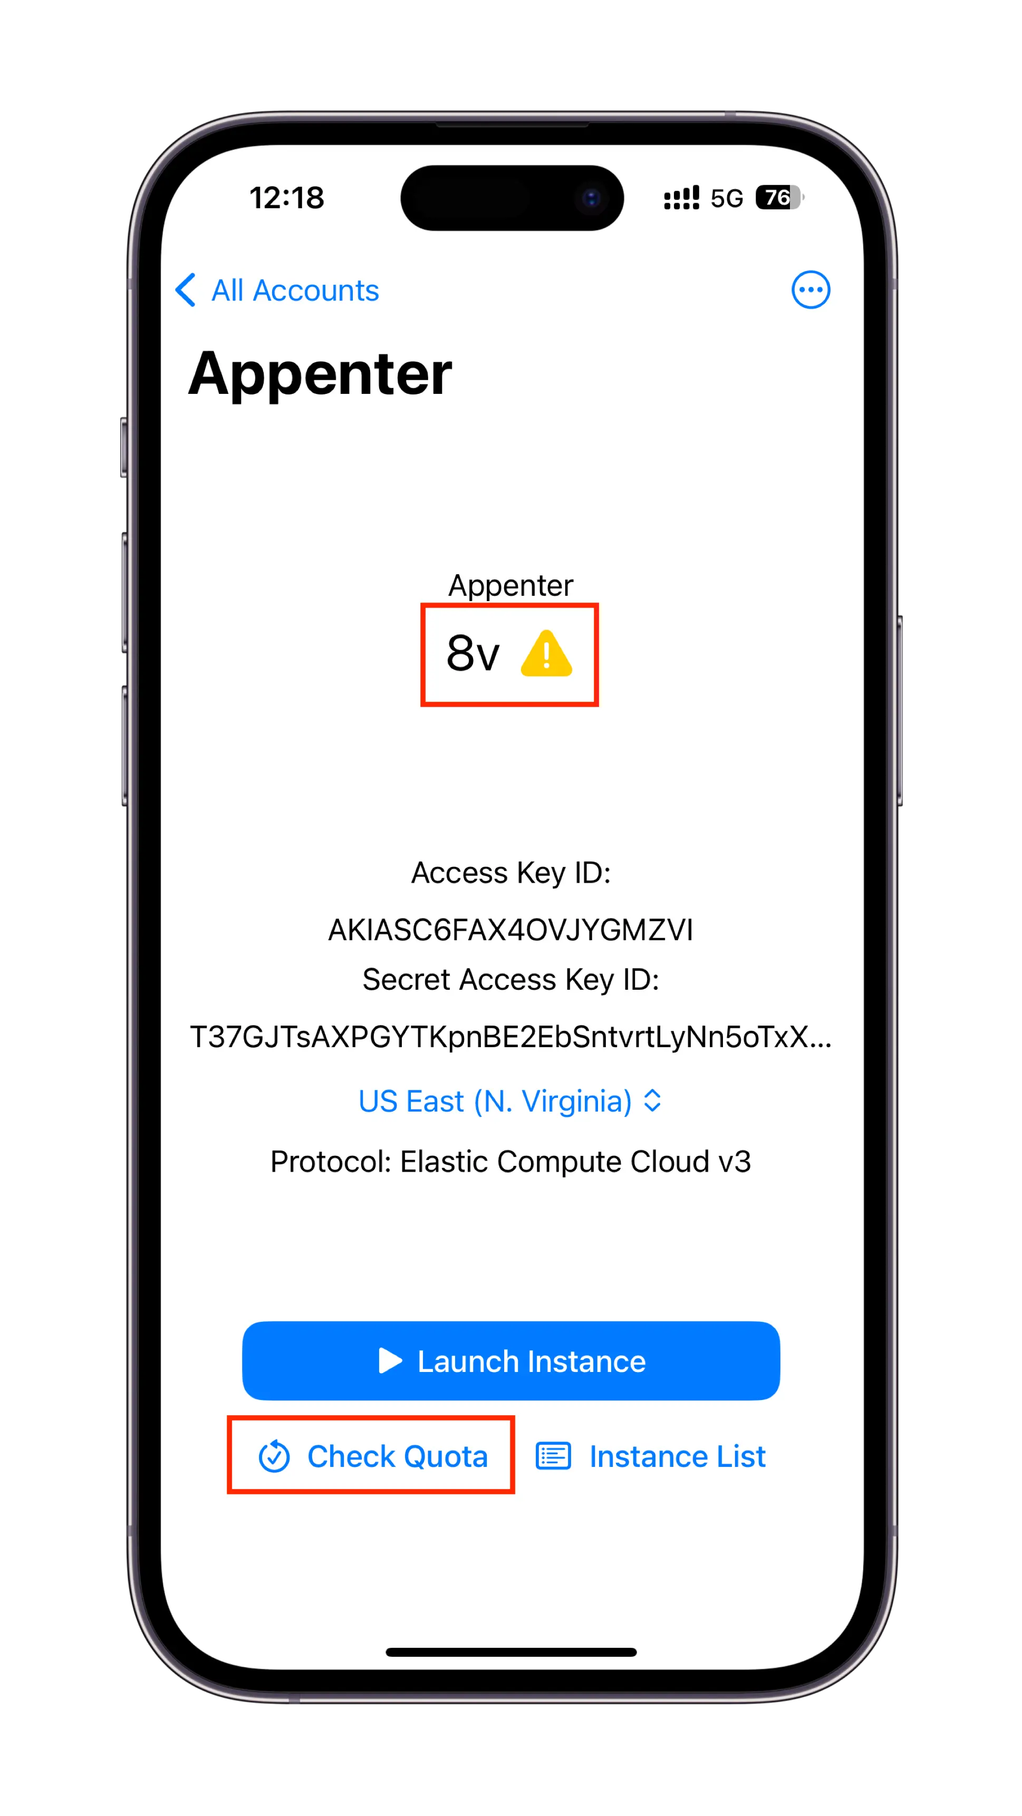The width and height of the screenshot is (1022, 1816).
Task: Select the Appenter account label
Action: [x=510, y=583]
